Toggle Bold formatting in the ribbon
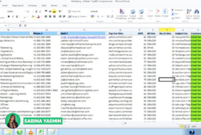201x135 pixels. [x=9, y=16]
